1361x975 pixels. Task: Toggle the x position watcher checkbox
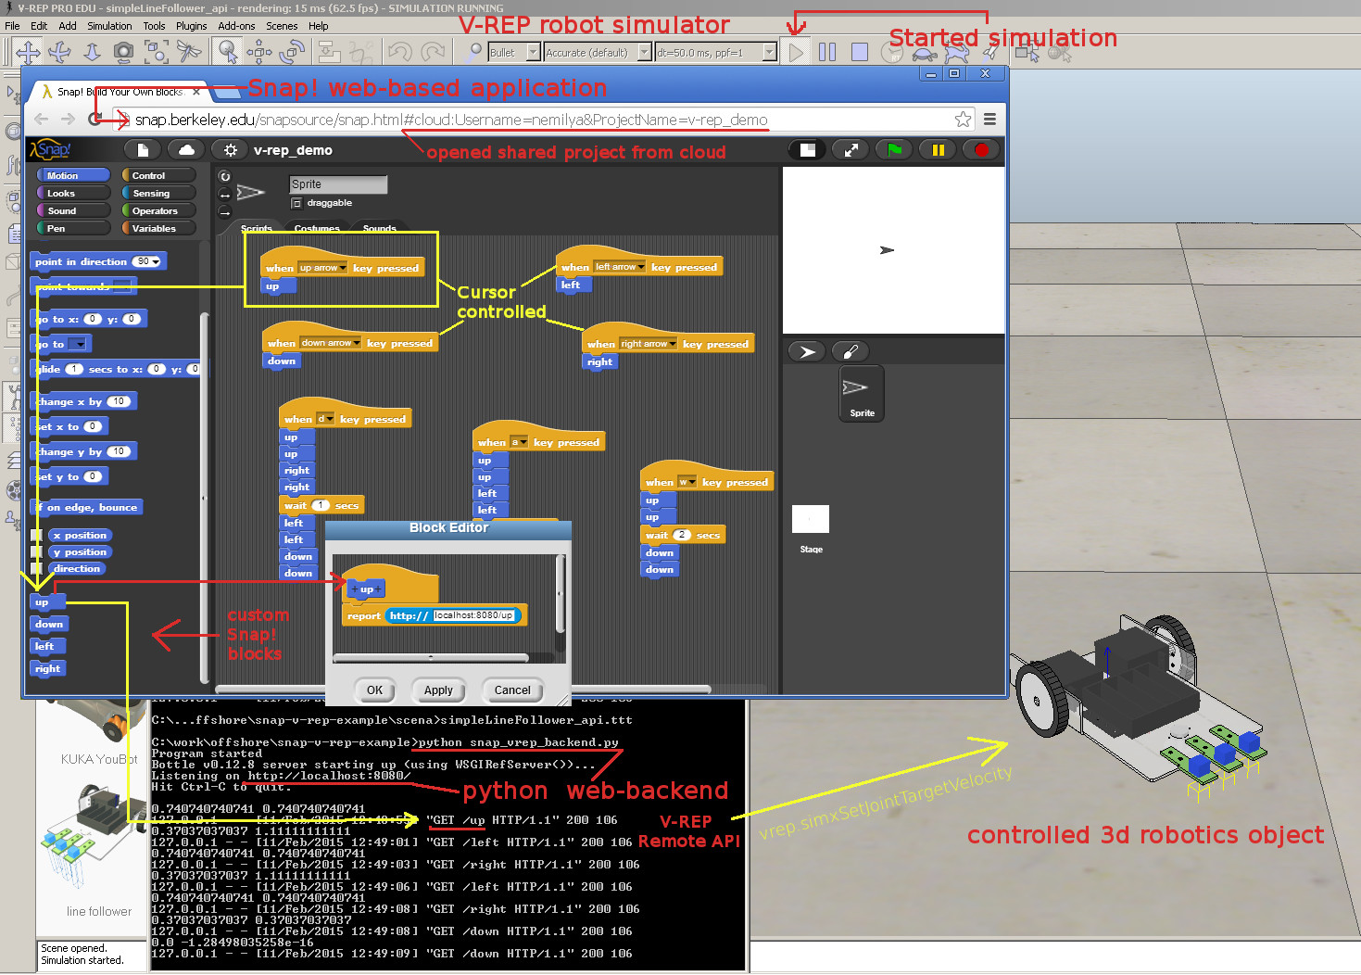pyautogui.click(x=36, y=536)
